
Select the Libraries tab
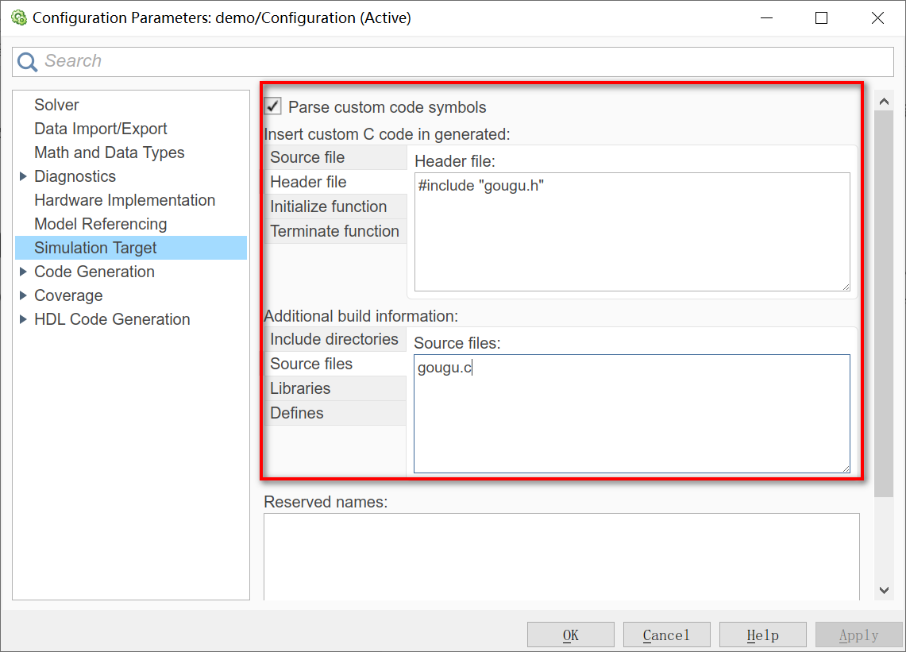tap(300, 388)
